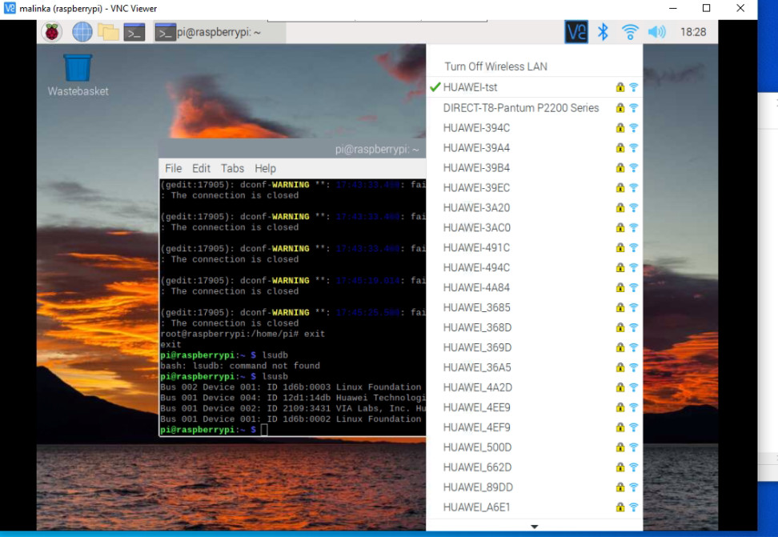The image size is (778, 537).
Task: Open the volume speaker icon
Action: (x=656, y=32)
